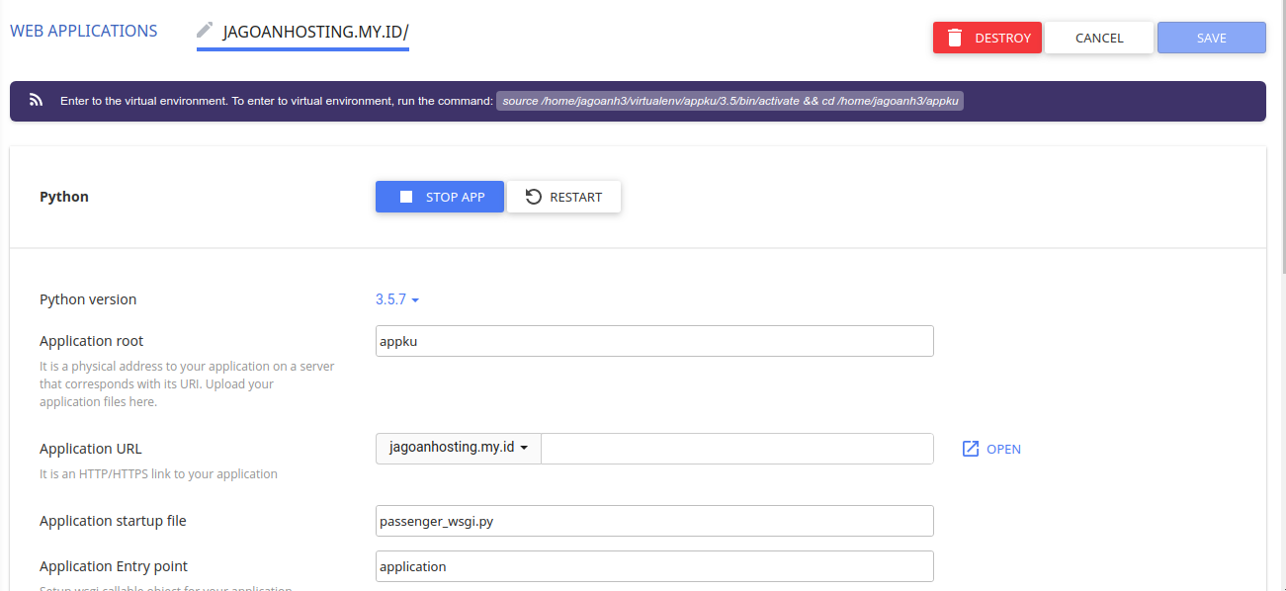The height and width of the screenshot is (591, 1286).
Task: Restart the Python application
Action: click(564, 197)
